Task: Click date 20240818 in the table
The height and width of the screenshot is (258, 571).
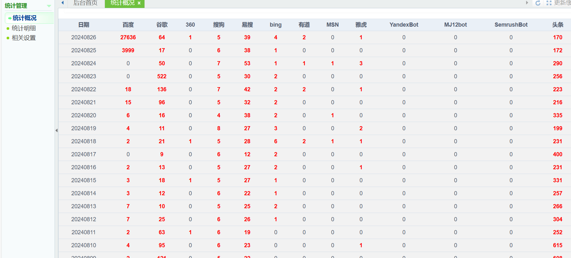Action: click(x=84, y=141)
